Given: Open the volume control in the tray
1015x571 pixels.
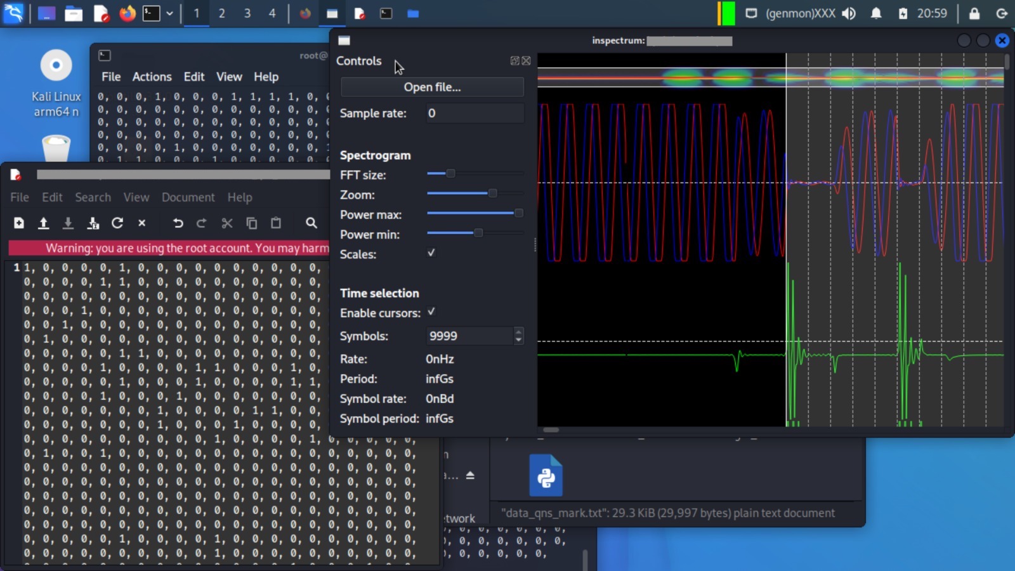Looking at the screenshot, I should click(x=849, y=13).
